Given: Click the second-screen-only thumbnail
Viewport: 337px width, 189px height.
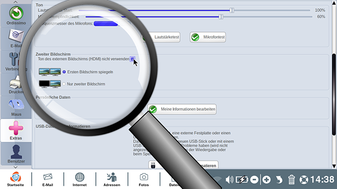Looking at the screenshot, I should point(50,84).
